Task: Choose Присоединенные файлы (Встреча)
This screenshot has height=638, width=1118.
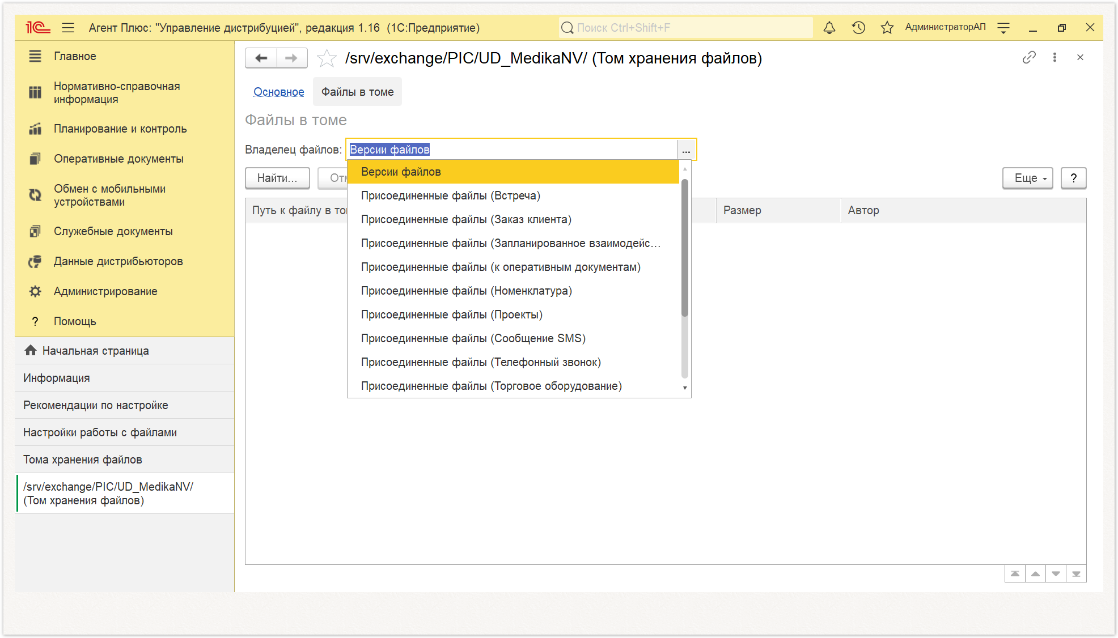Action: click(x=513, y=195)
